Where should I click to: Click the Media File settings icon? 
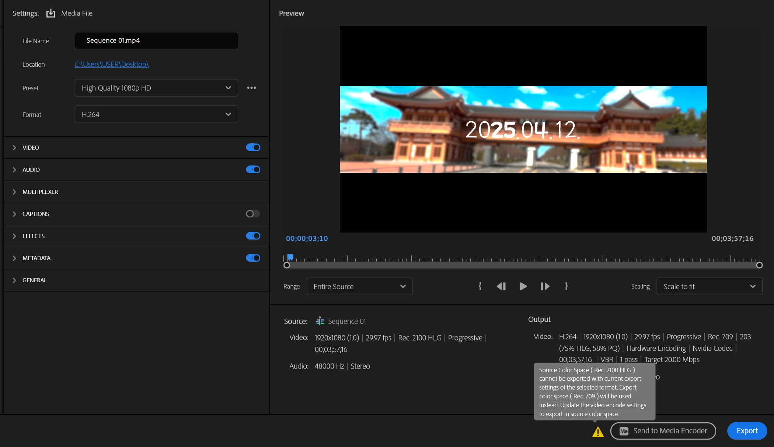tap(51, 13)
